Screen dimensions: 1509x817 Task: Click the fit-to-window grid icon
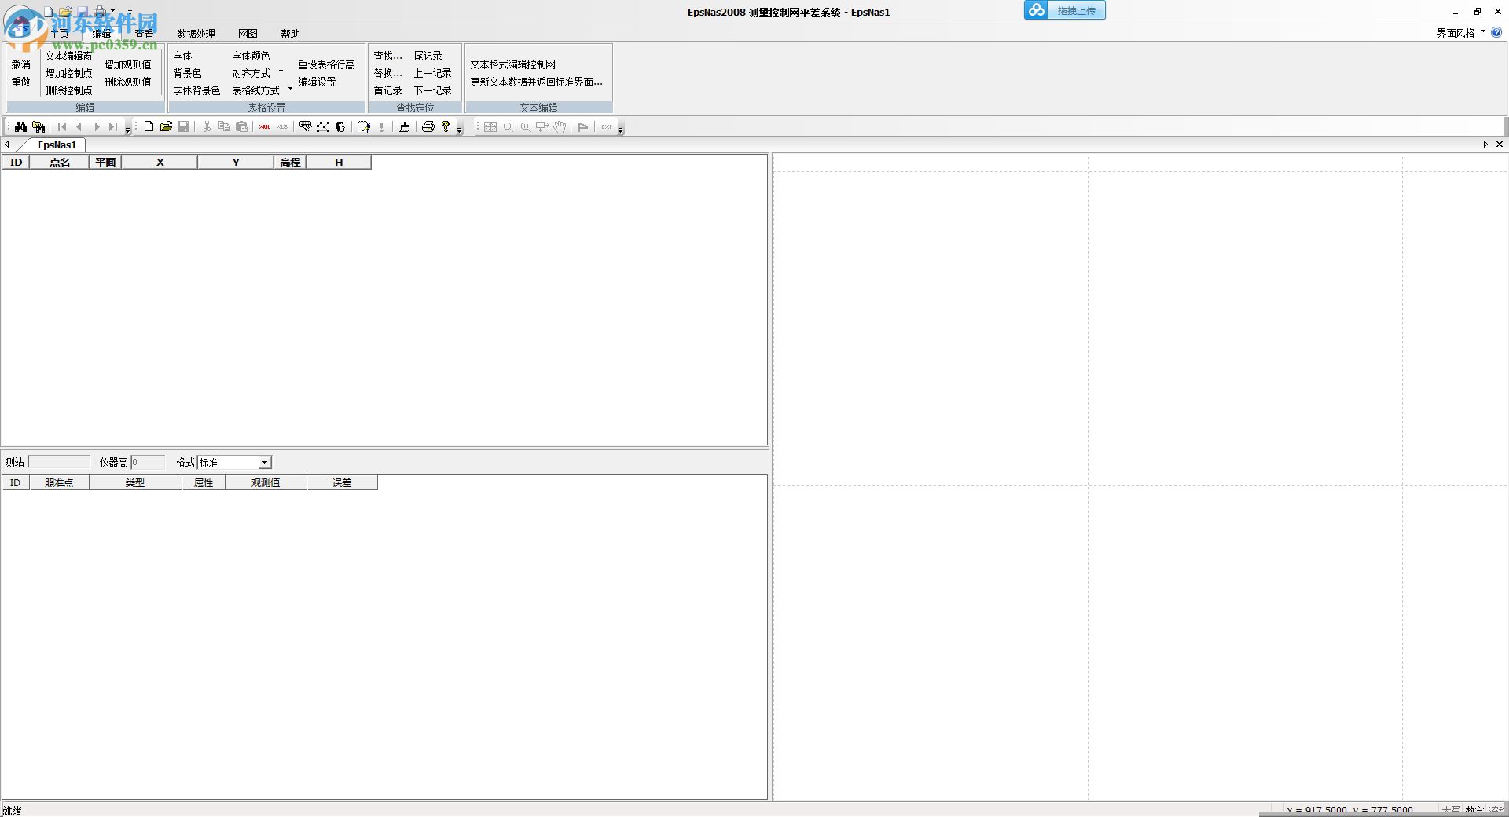point(490,126)
